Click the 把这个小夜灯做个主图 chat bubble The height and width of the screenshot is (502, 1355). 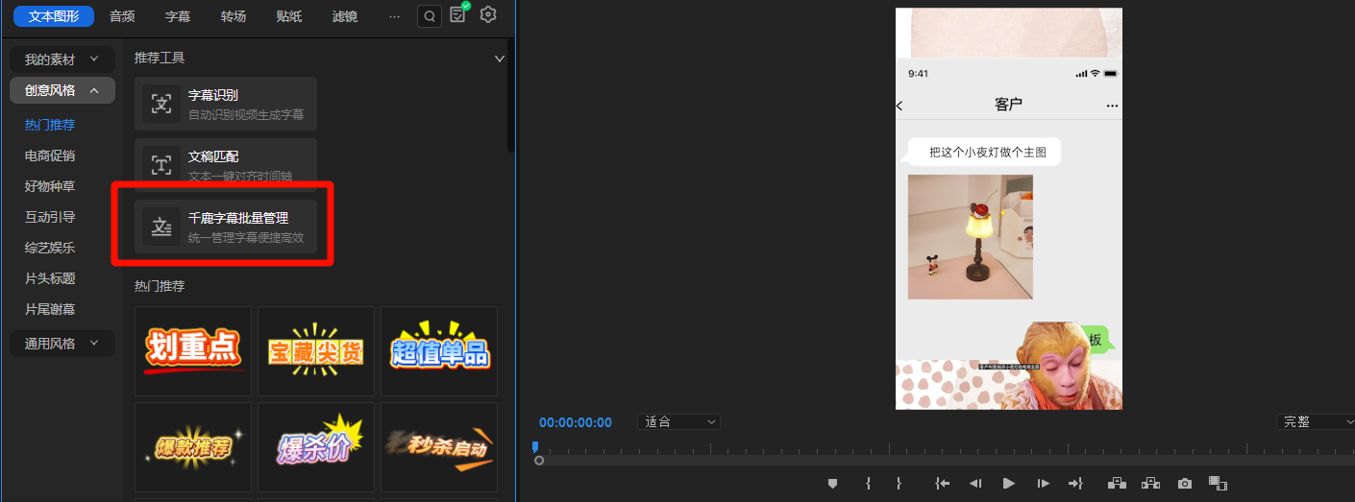[984, 152]
